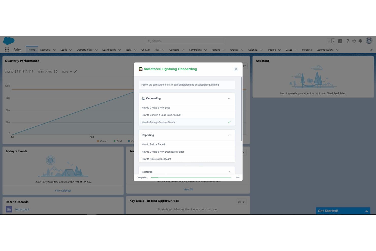The width and height of the screenshot is (376, 251).
Task: Open the Forecasts tab
Action: 307,50
